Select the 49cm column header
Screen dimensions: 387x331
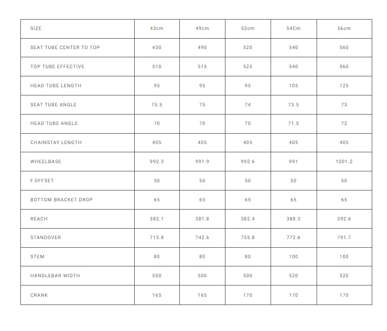coord(202,29)
